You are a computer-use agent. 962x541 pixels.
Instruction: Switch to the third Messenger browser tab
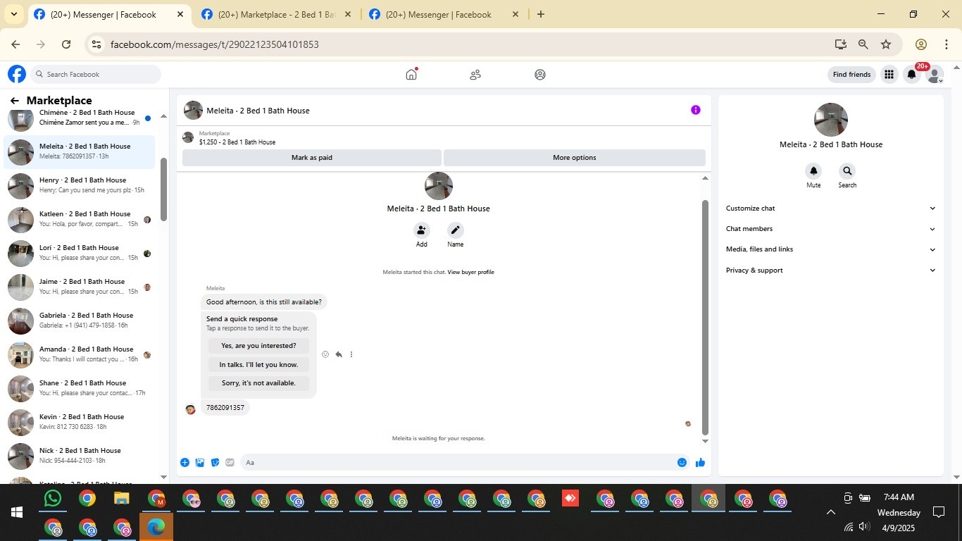point(444,15)
